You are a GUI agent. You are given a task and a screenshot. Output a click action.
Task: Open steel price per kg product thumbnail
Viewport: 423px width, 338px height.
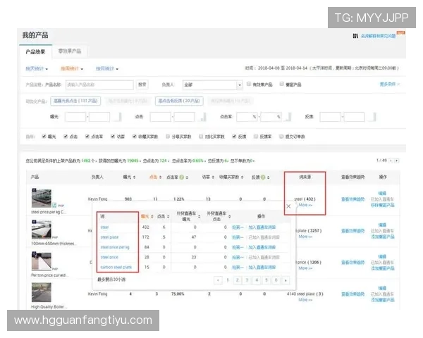coord(42,198)
